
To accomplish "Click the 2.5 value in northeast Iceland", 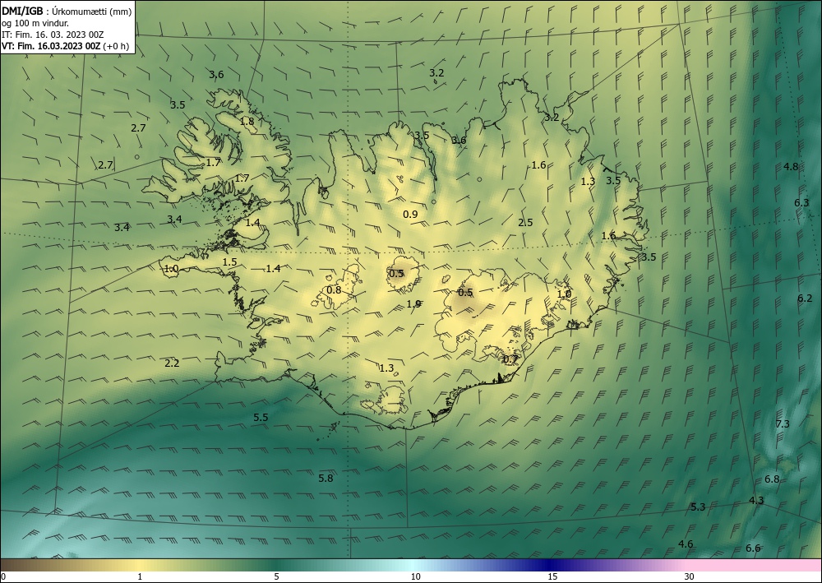I will pos(525,222).
